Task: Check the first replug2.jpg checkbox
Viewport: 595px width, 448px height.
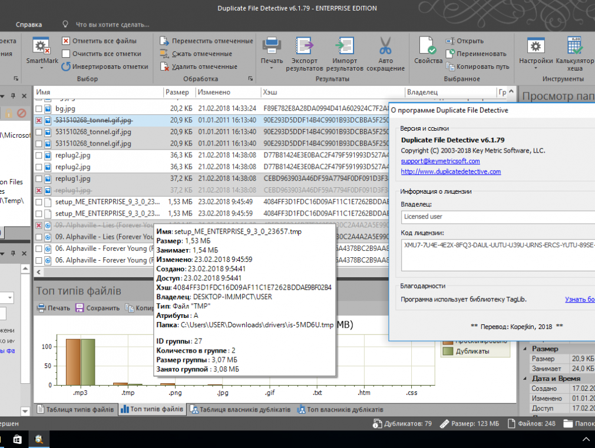Action: pyautogui.click(x=39, y=155)
